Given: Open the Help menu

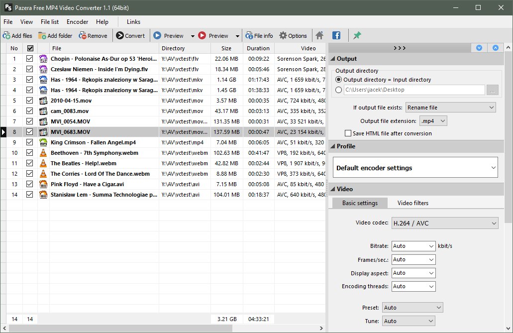Looking at the screenshot, I should [x=102, y=21].
